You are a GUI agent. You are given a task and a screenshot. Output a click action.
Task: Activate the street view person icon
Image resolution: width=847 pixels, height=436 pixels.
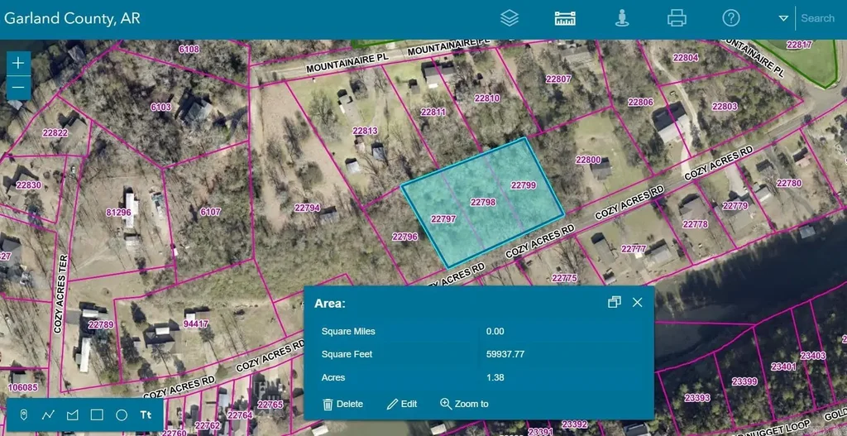[622, 18]
